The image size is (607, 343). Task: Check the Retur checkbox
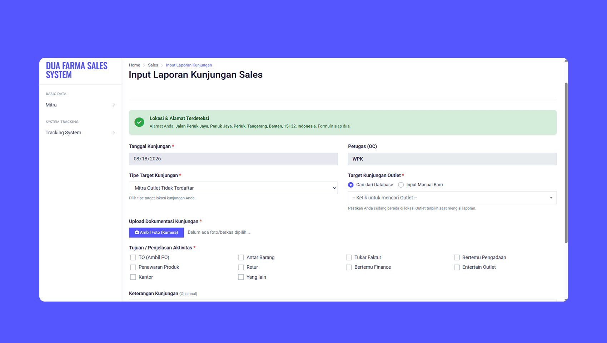pyautogui.click(x=241, y=267)
